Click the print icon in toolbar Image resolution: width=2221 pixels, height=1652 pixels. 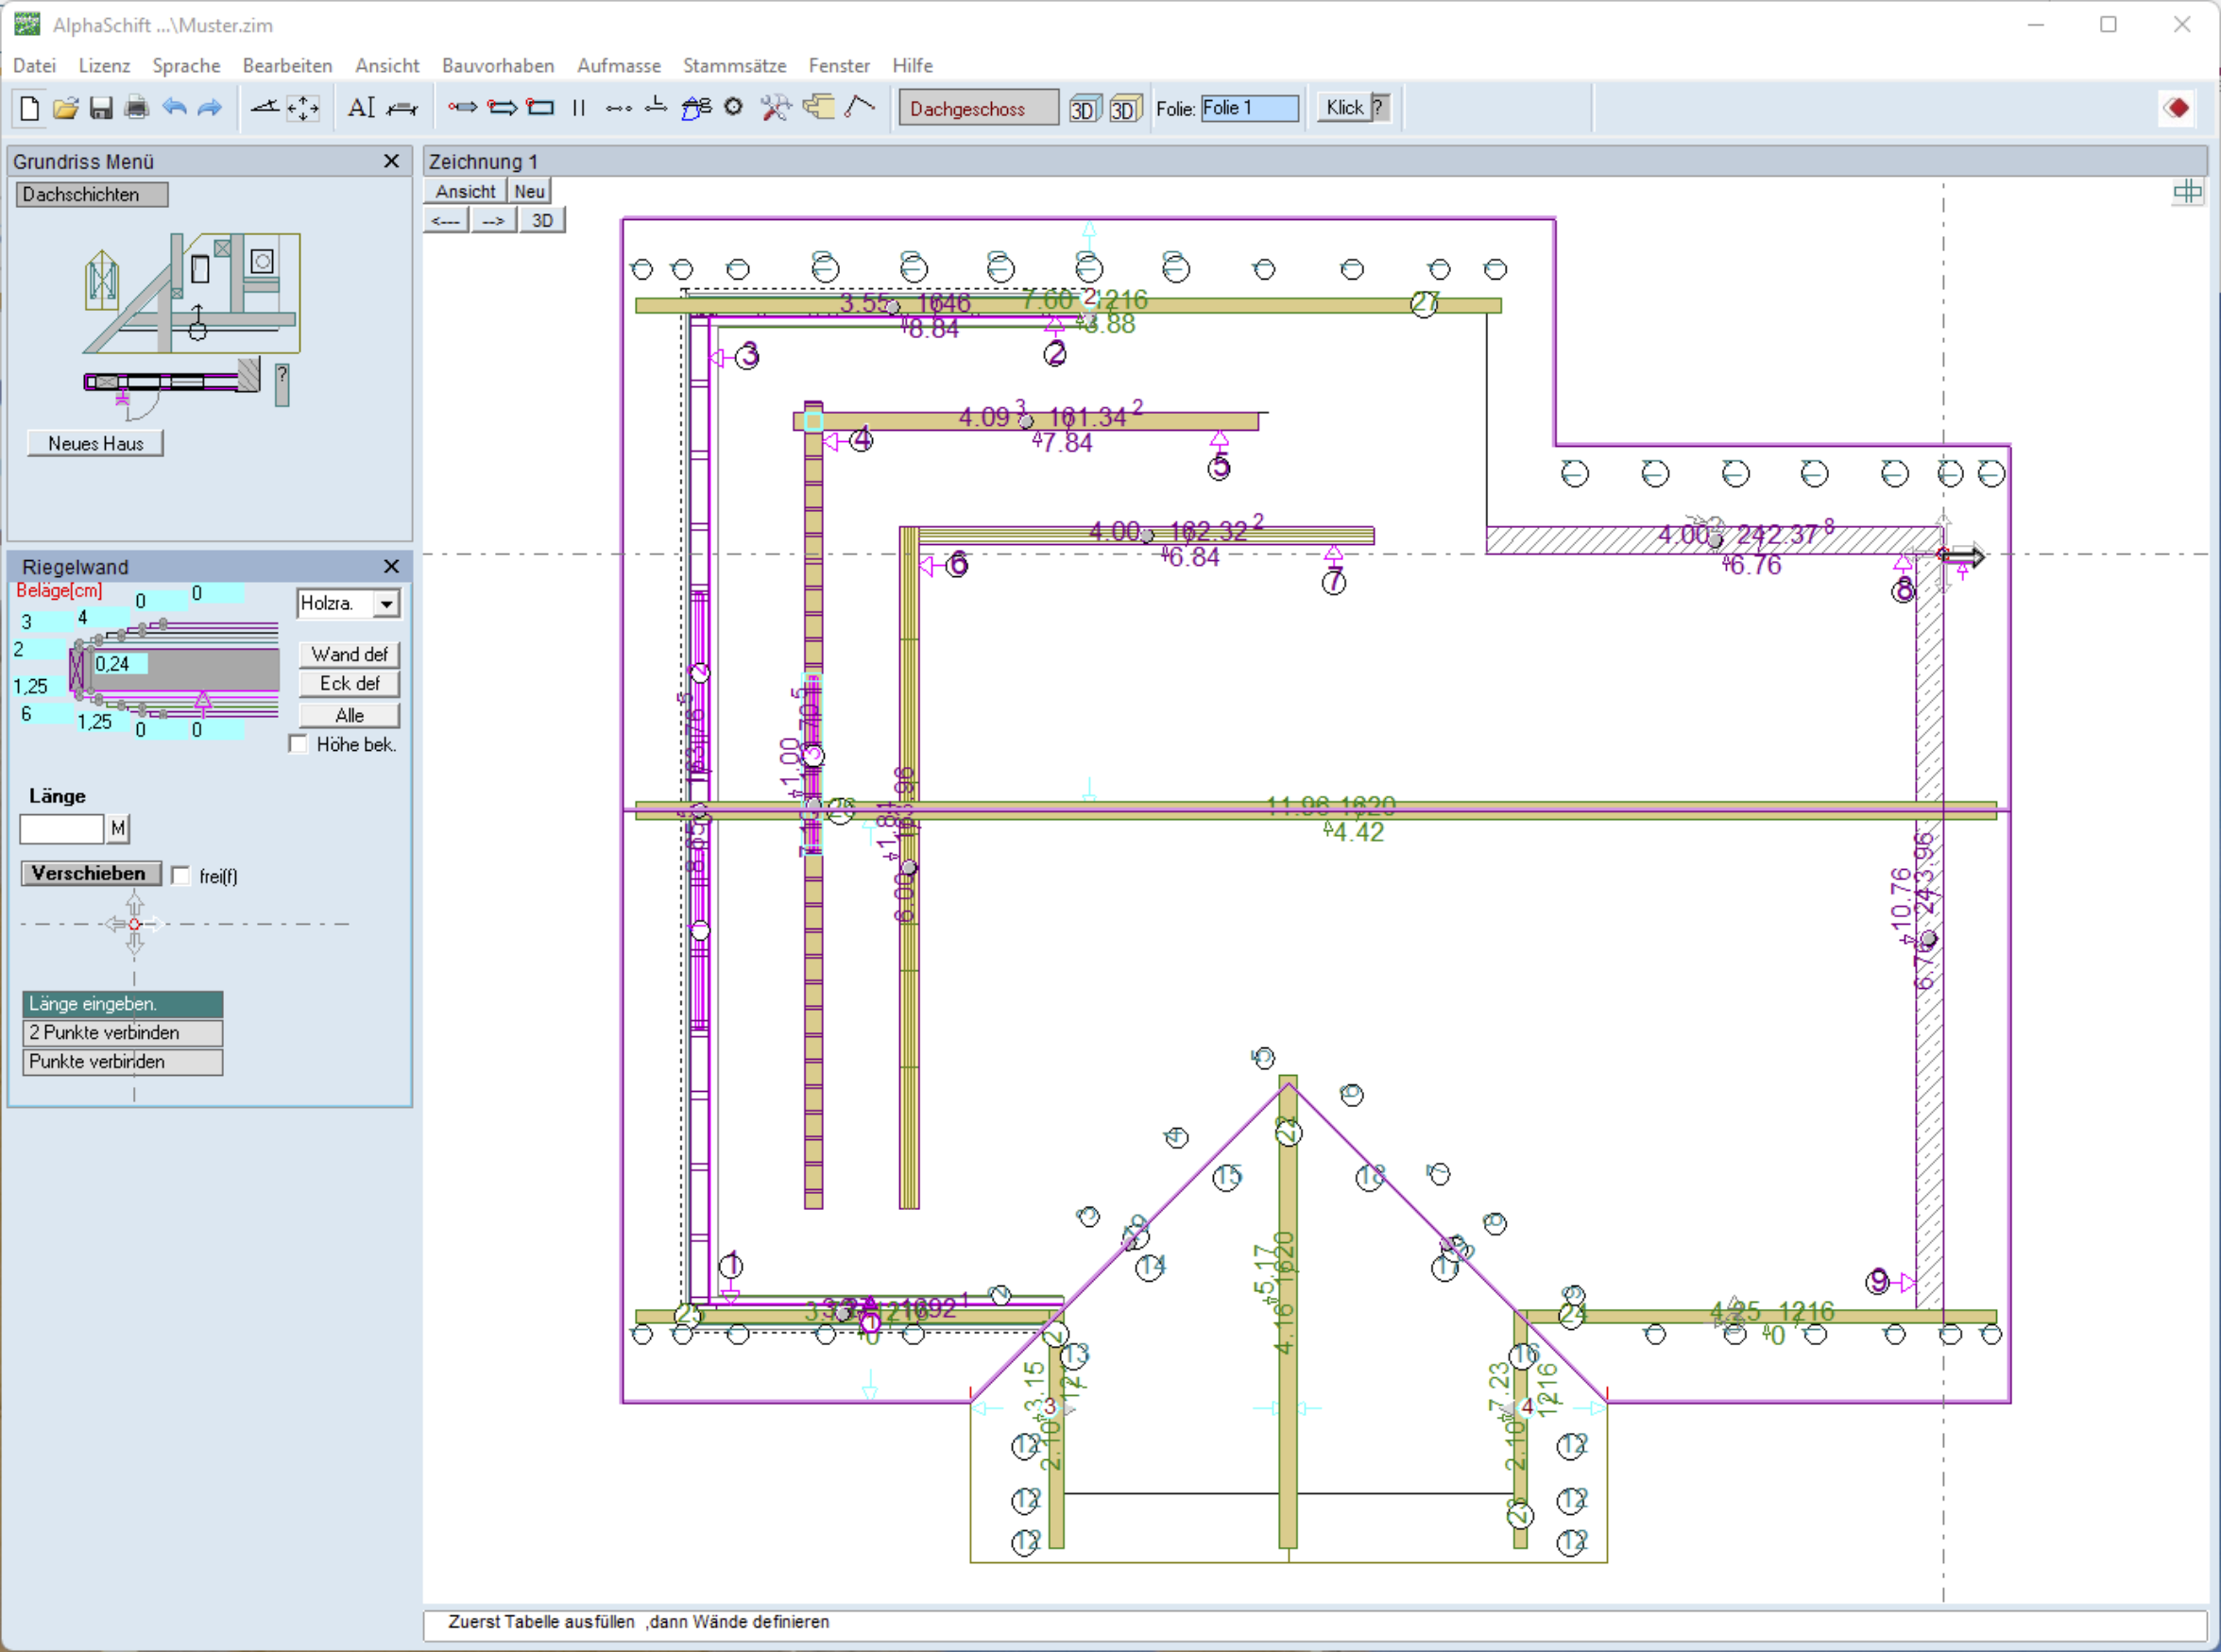tap(137, 108)
